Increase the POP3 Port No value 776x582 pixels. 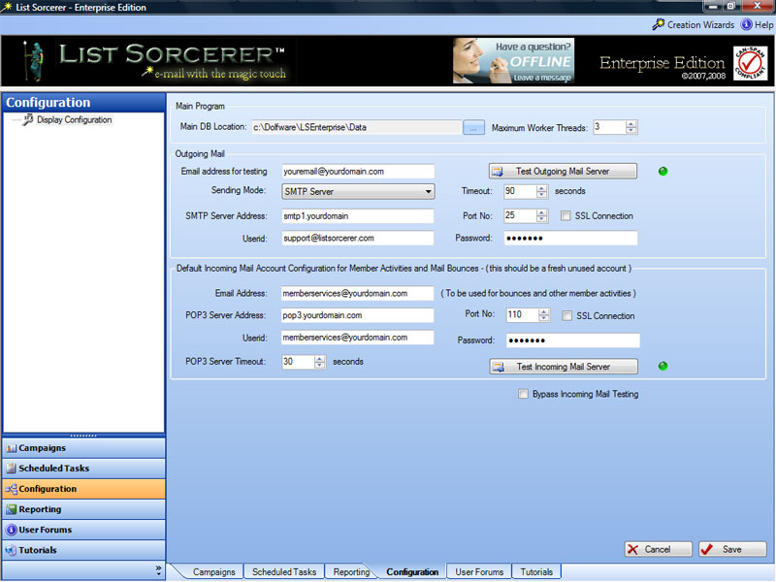point(544,311)
